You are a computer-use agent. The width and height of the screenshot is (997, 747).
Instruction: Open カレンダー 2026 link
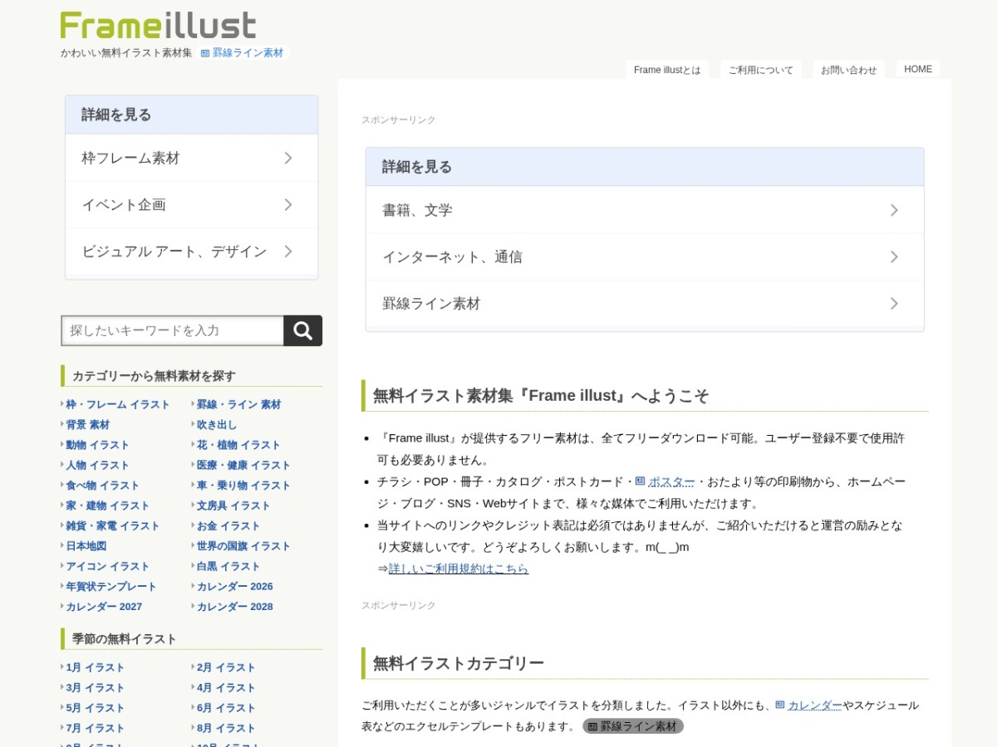pos(234,586)
